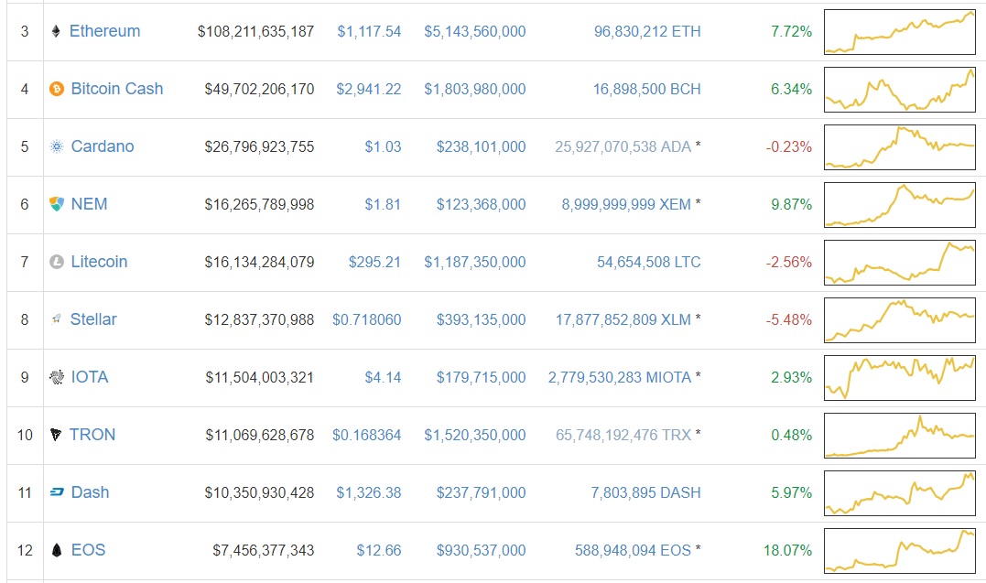Click the TRON logo icon
Image resolution: width=986 pixels, height=583 pixels.
coord(56,435)
